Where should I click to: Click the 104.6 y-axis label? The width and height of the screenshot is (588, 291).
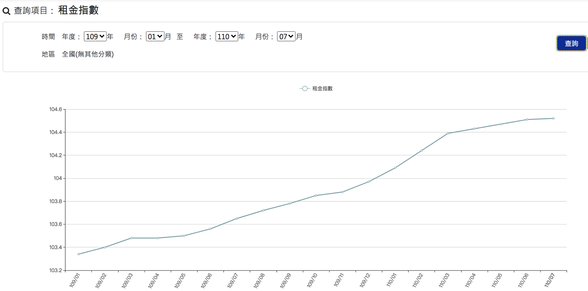[56, 109]
